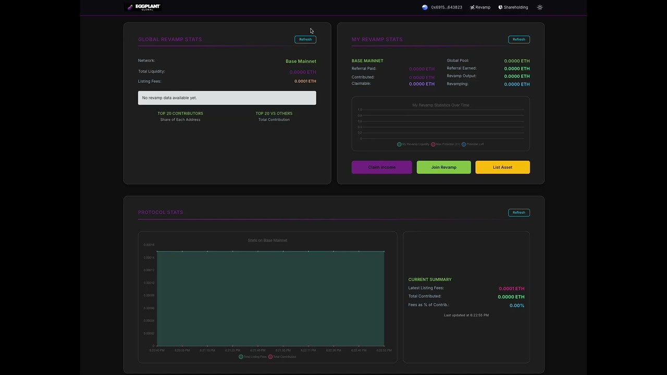Click the MY REVAMP STATS title
The height and width of the screenshot is (375, 667).
pyautogui.click(x=377, y=40)
